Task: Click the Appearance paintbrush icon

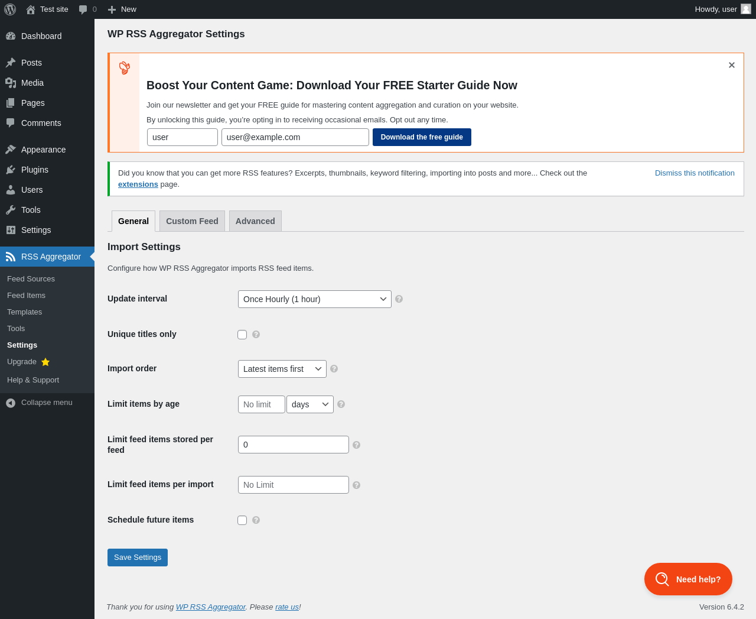Action: pos(11,150)
